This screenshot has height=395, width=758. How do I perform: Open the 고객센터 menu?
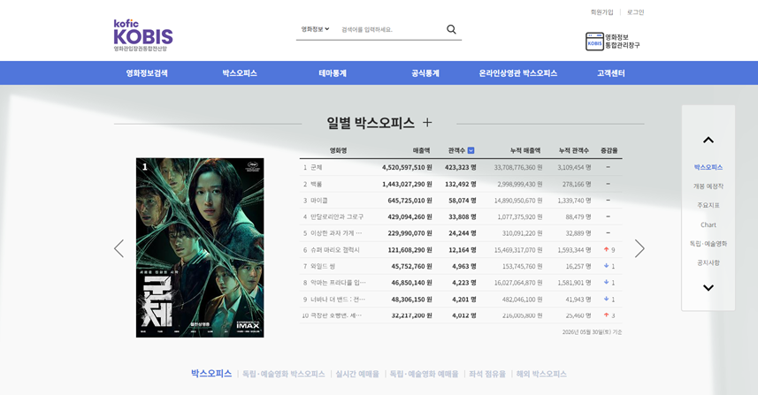pos(611,73)
